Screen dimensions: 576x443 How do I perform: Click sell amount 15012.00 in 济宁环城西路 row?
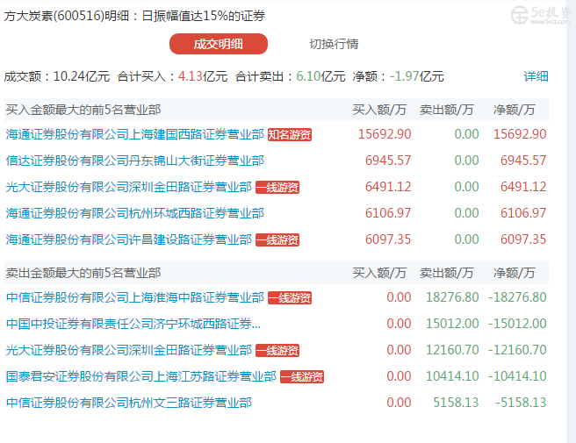point(452,324)
